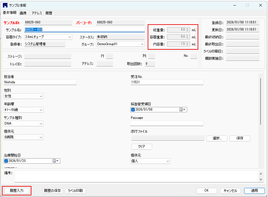
Task: Uncheck the 治療開始日 date checkbox
Action: point(6,161)
